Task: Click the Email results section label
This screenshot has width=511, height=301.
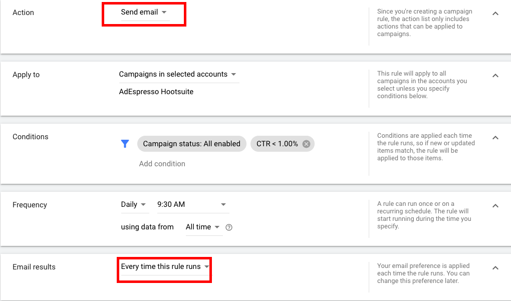Action: point(34,267)
